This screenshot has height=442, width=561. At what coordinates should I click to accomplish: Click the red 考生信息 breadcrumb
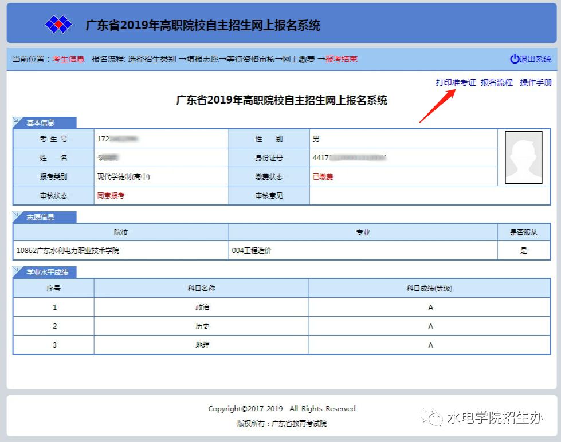click(68, 59)
